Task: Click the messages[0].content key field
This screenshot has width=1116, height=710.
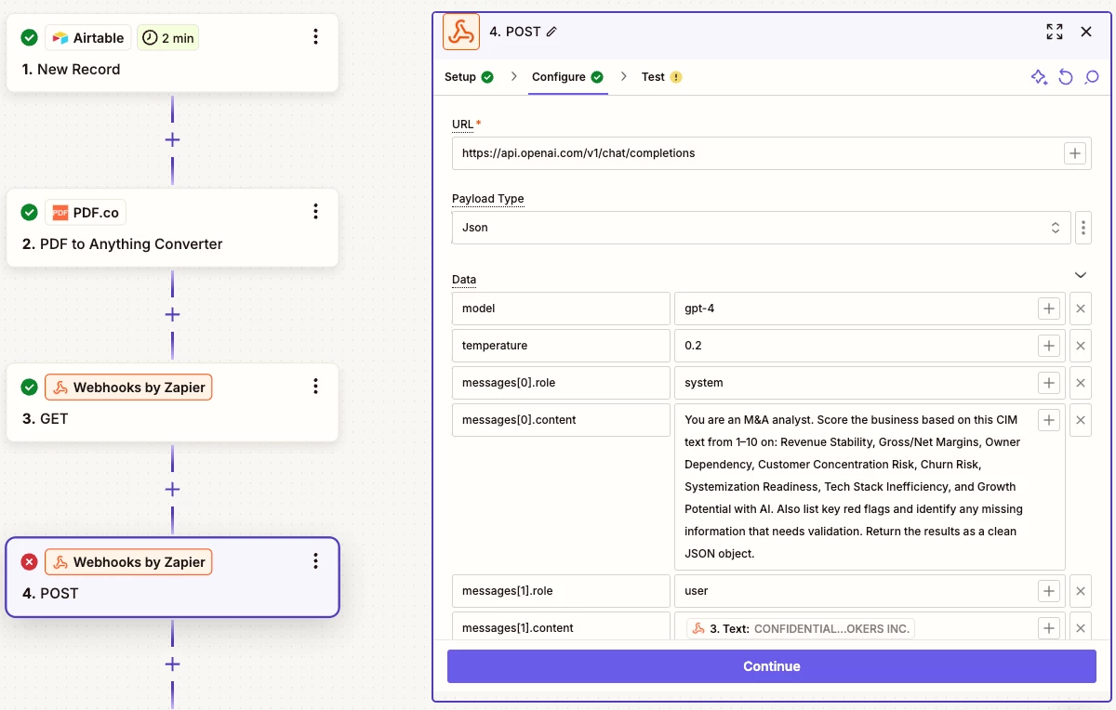Action: (561, 420)
